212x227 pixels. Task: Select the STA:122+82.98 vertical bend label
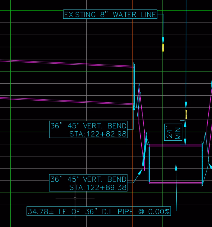88,129
